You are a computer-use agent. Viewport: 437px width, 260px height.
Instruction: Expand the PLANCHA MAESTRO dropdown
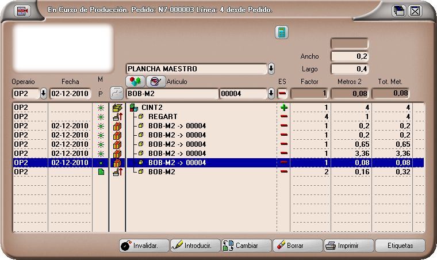[x=271, y=69]
